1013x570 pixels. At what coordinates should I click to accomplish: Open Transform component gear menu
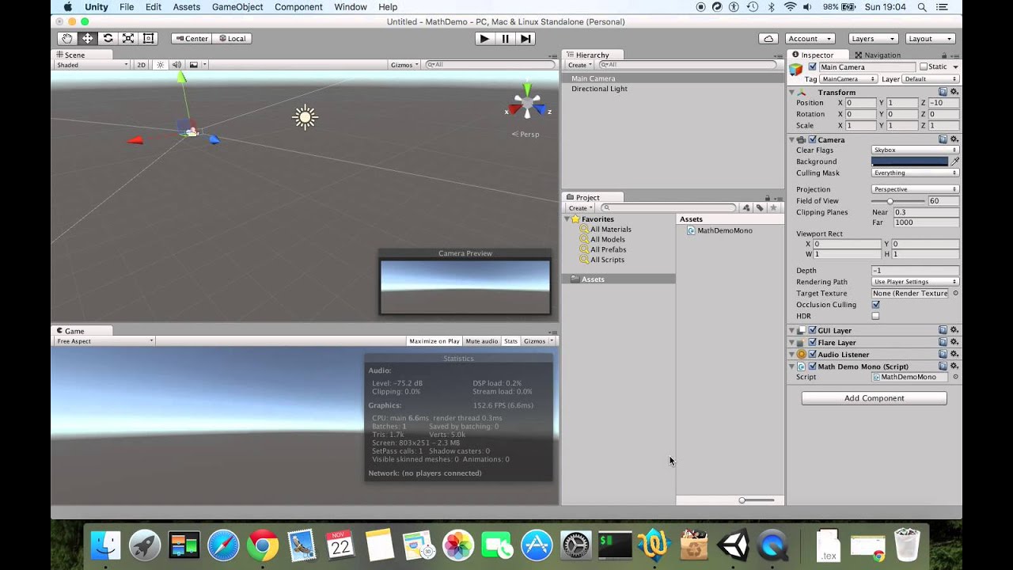[954, 92]
